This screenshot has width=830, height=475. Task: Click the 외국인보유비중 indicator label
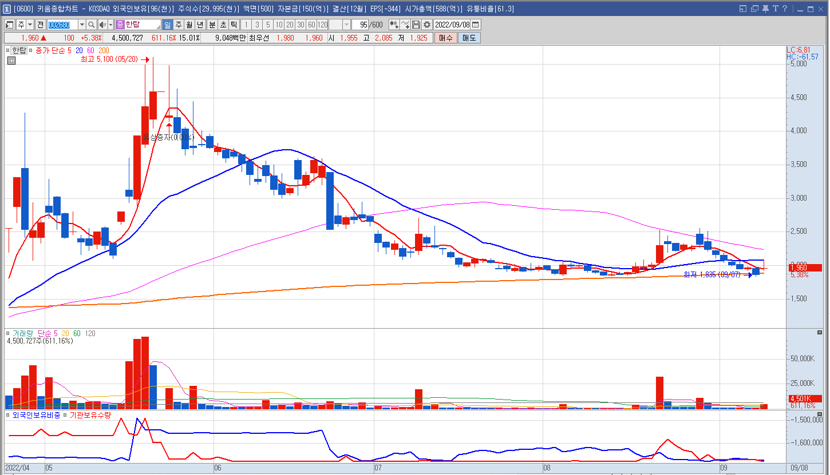(x=36, y=415)
